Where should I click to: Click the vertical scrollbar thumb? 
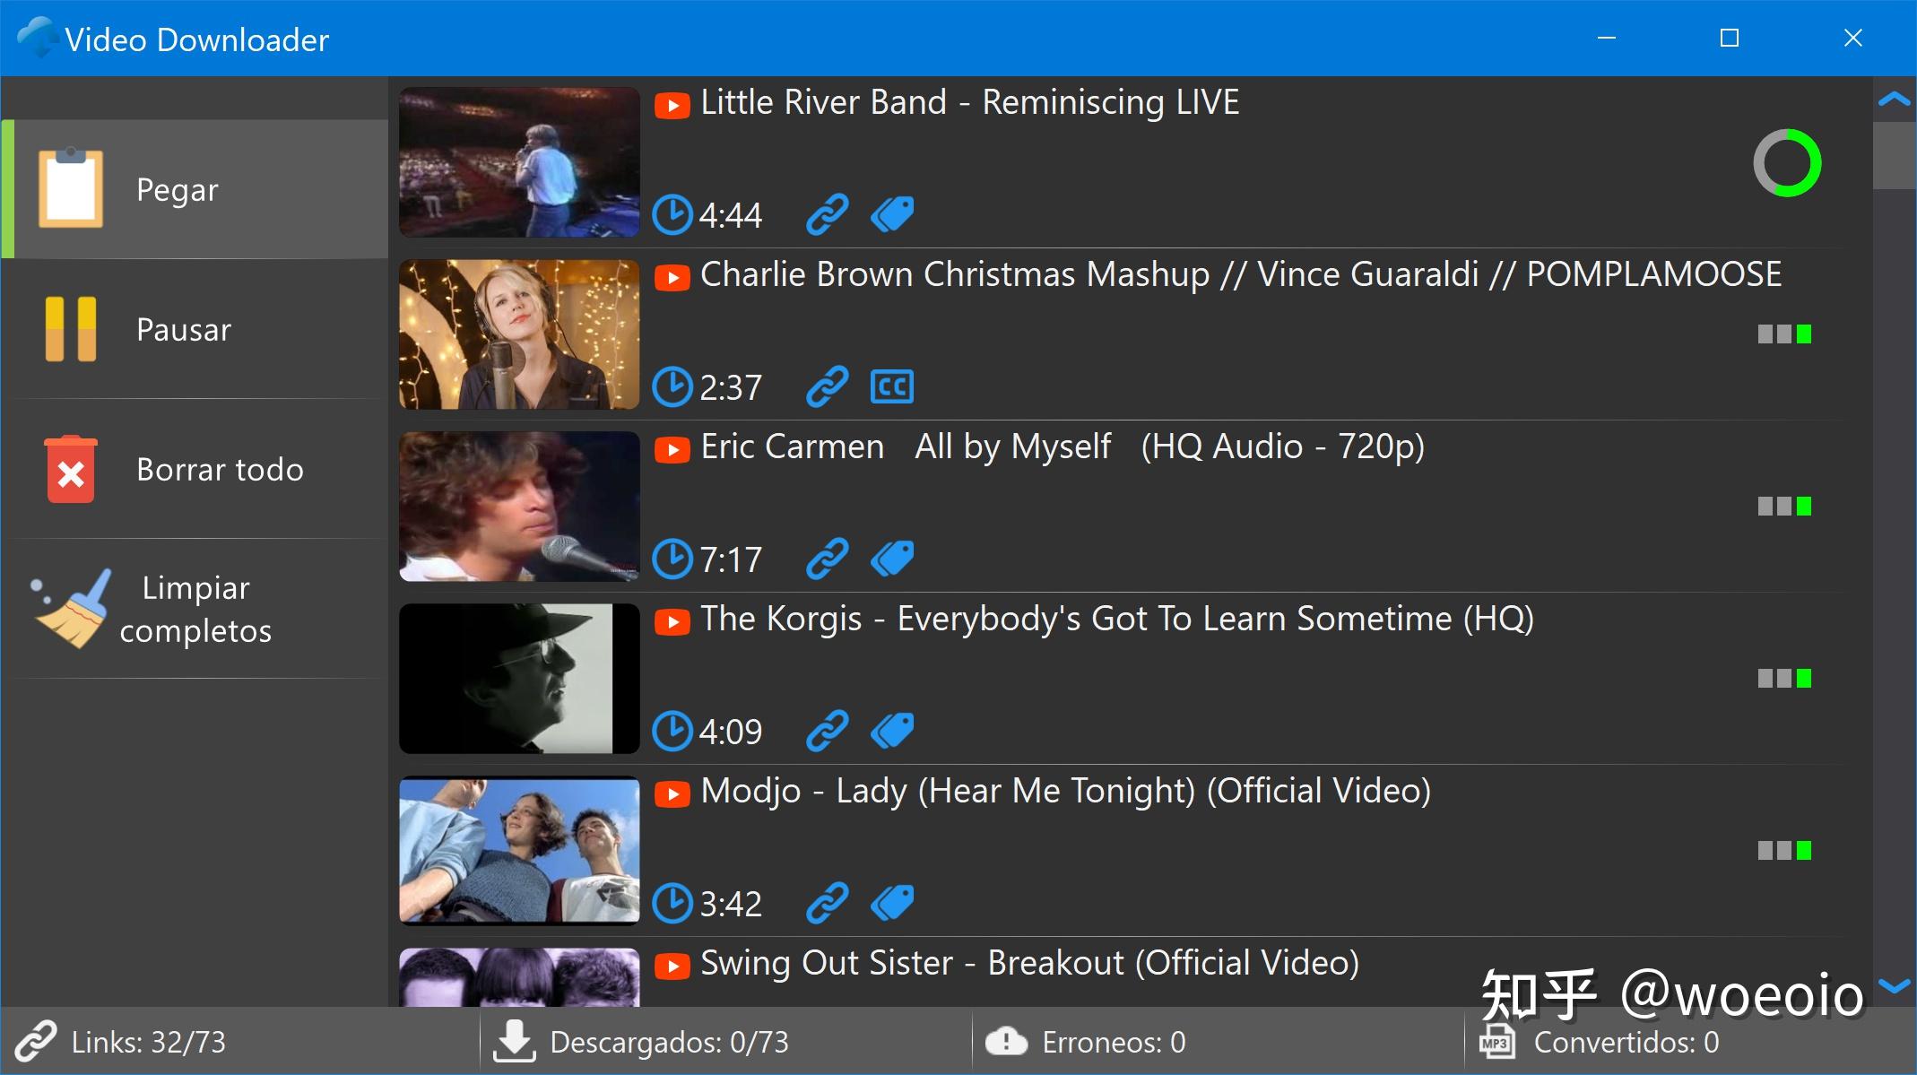pos(1894,156)
